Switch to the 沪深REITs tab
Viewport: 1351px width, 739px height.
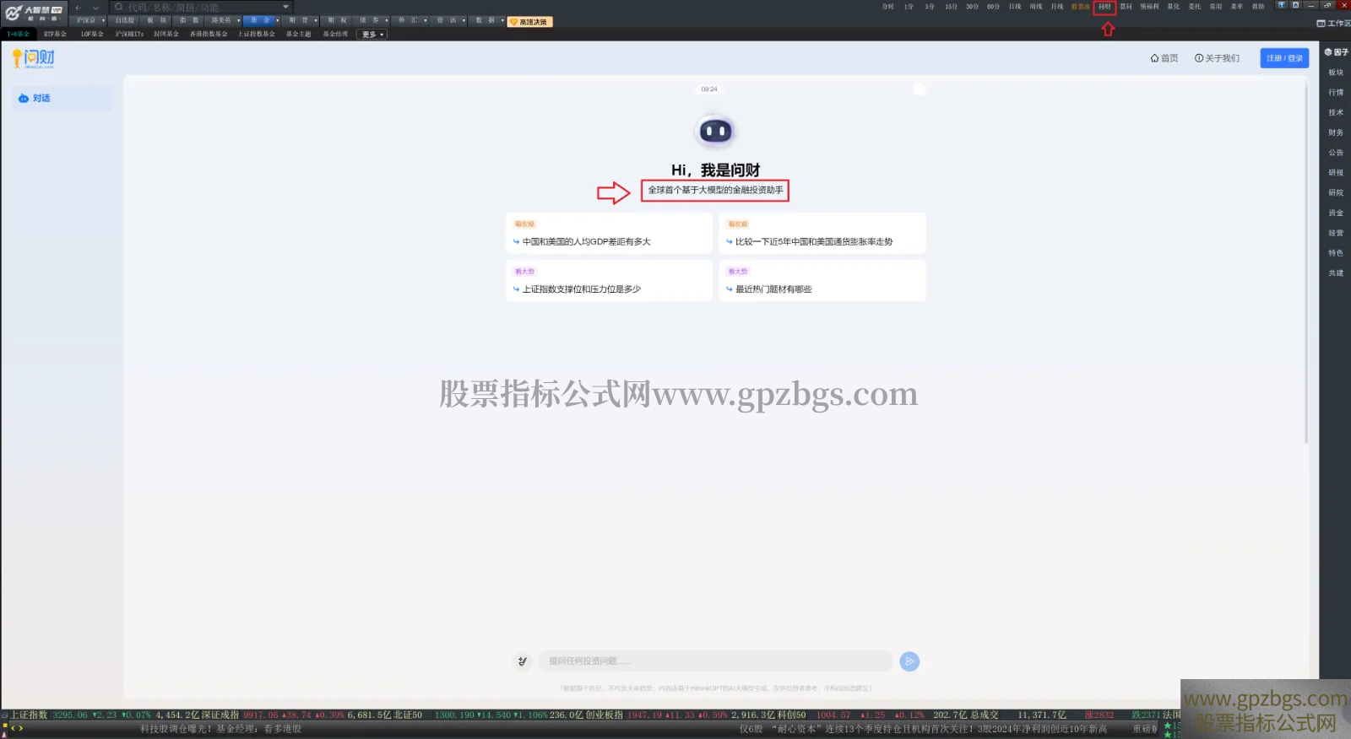pyautogui.click(x=129, y=35)
